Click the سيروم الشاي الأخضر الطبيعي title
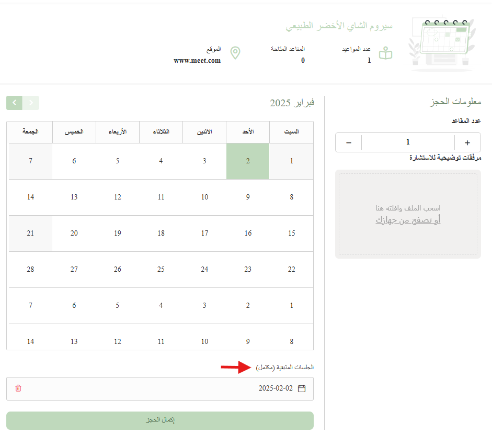Viewport: 492px width, 433px height. [x=339, y=26]
